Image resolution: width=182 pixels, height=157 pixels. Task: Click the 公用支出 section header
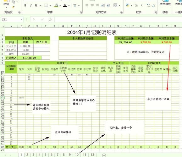pos(62,63)
